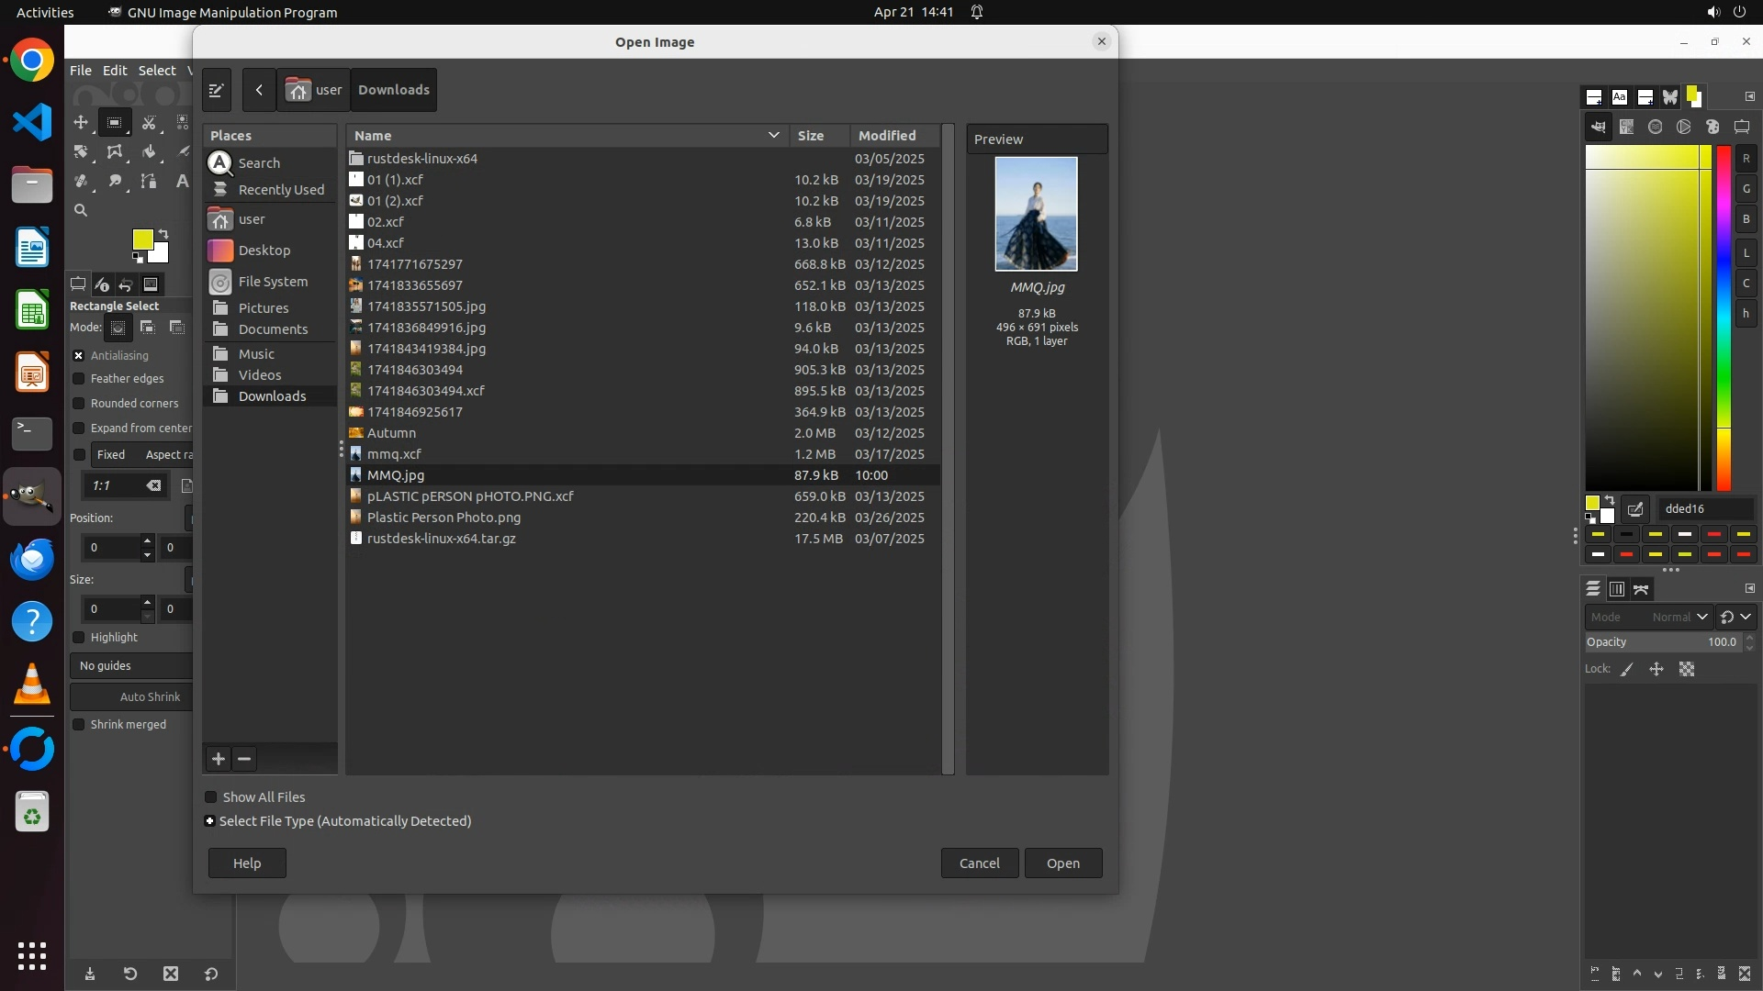Go back with the path arrow
Screen dimensions: 1763x991
tap(259, 90)
